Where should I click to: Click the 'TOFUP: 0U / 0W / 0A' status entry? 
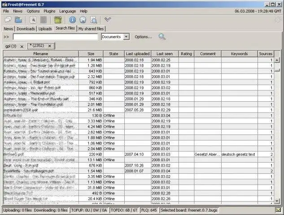click(89, 210)
